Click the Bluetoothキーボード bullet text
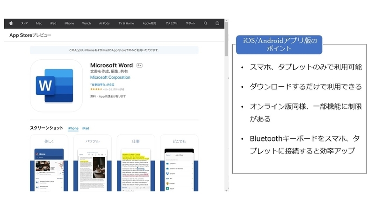This screenshot has height=210, width=374. [305, 145]
